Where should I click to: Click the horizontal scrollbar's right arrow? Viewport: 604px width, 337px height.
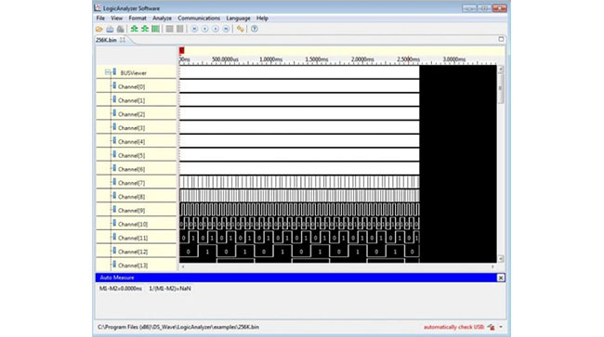coord(492,266)
